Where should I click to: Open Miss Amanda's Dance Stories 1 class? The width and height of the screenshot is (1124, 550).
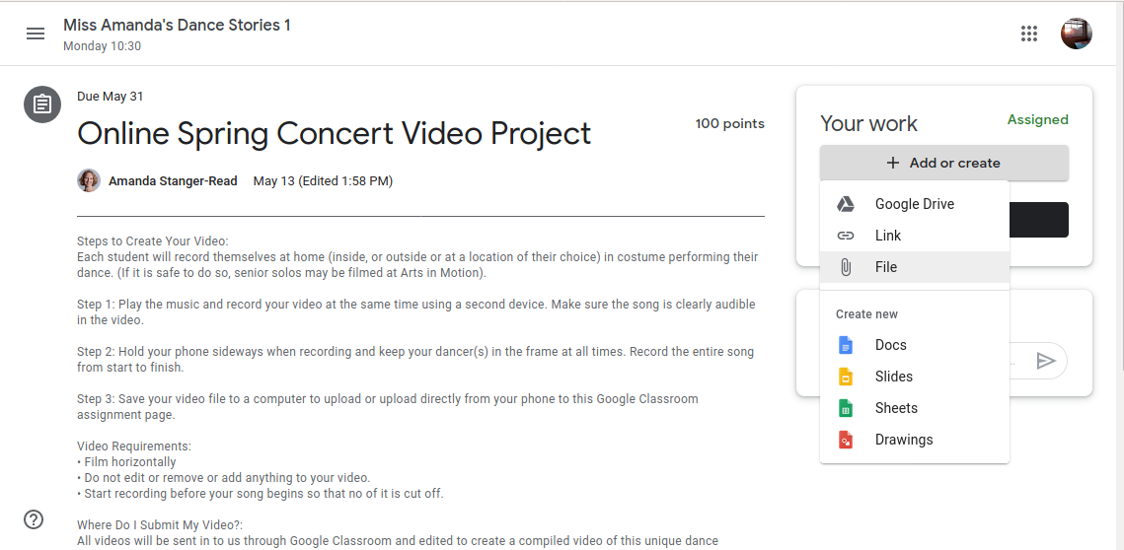pyautogui.click(x=177, y=25)
